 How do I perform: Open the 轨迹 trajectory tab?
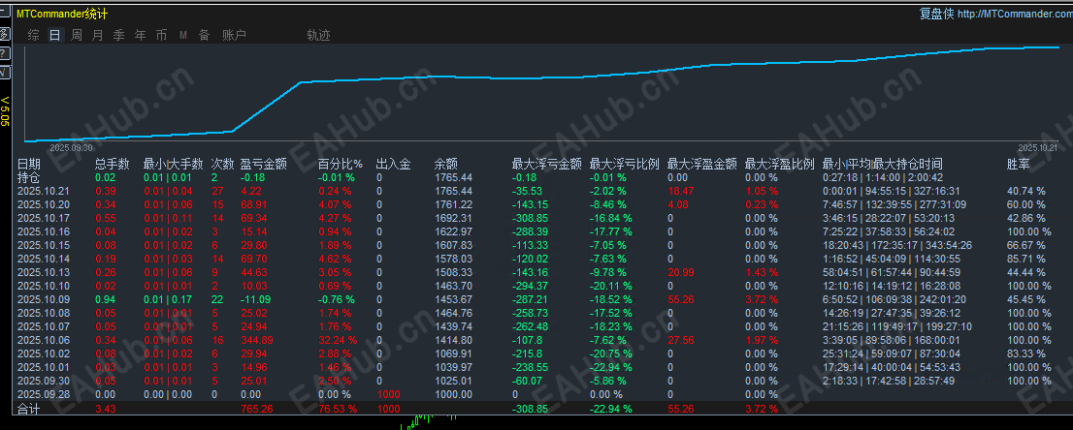(319, 36)
